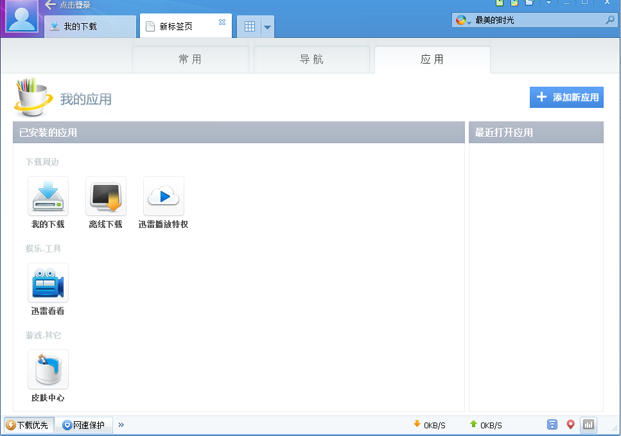Close the 新标签页 tab
The width and height of the screenshot is (621, 436).
click(222, 22)
